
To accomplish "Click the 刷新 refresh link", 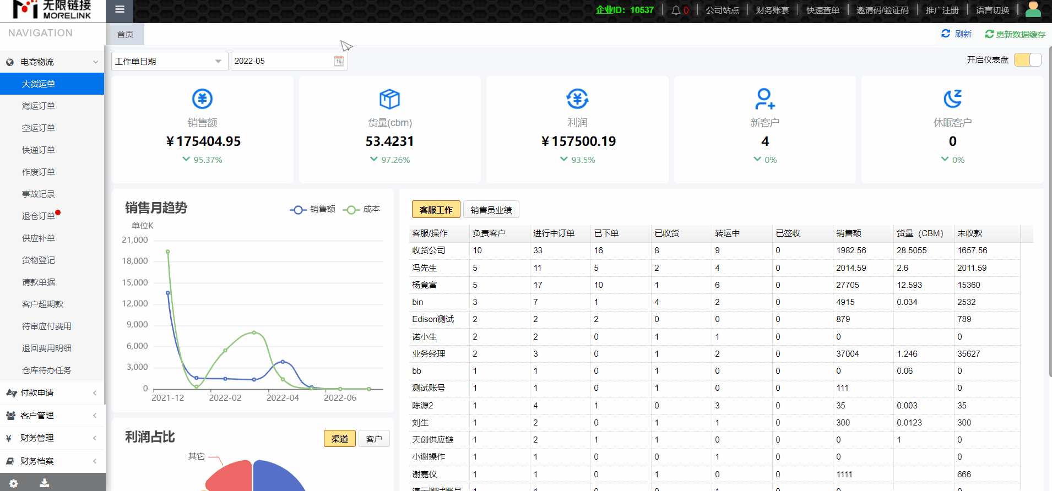I will [x=957, y=34].
